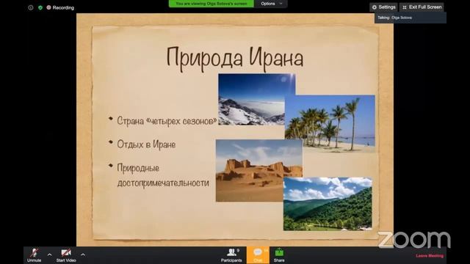This screenshot has width=470, height=264.
Task: Click the slide title 'Природа Ирана'
Action: coord(235,58)
